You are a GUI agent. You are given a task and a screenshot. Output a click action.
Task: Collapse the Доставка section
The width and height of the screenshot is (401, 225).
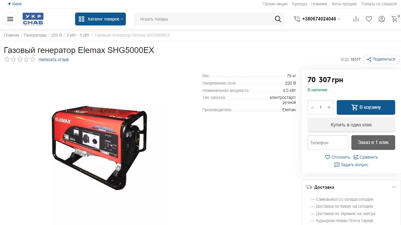(394, 187)
